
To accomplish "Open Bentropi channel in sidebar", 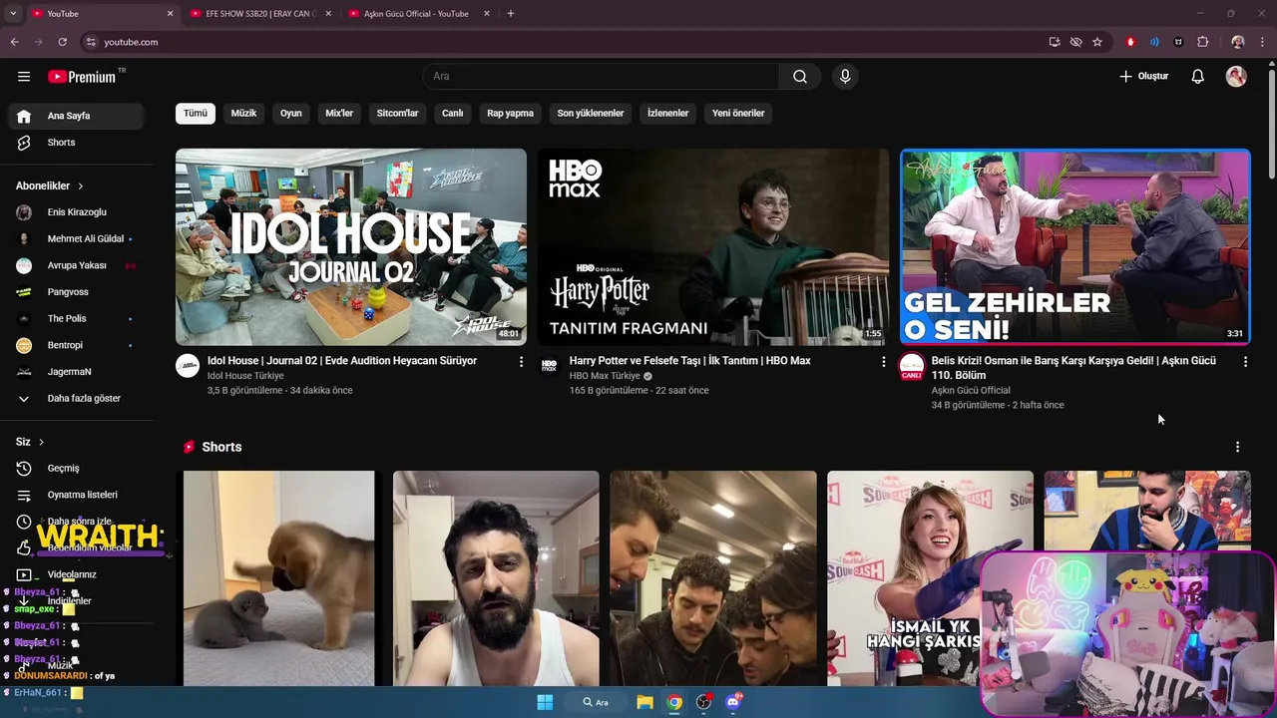I will pyautogui.click(x=77, y=345).
